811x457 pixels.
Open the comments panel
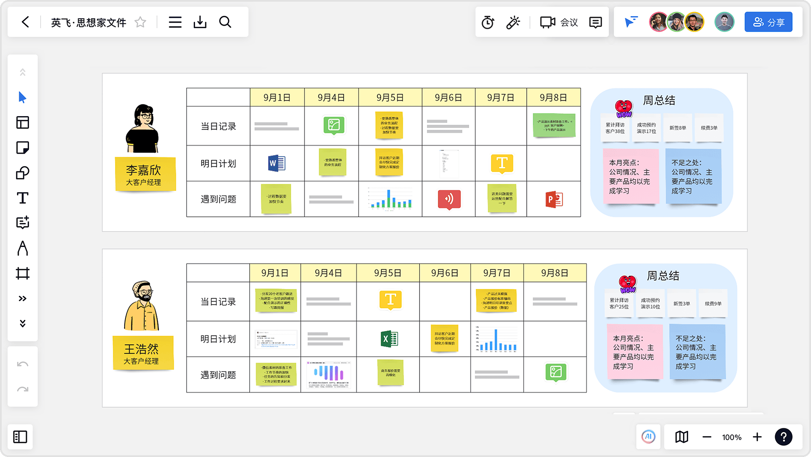(595, 22)
